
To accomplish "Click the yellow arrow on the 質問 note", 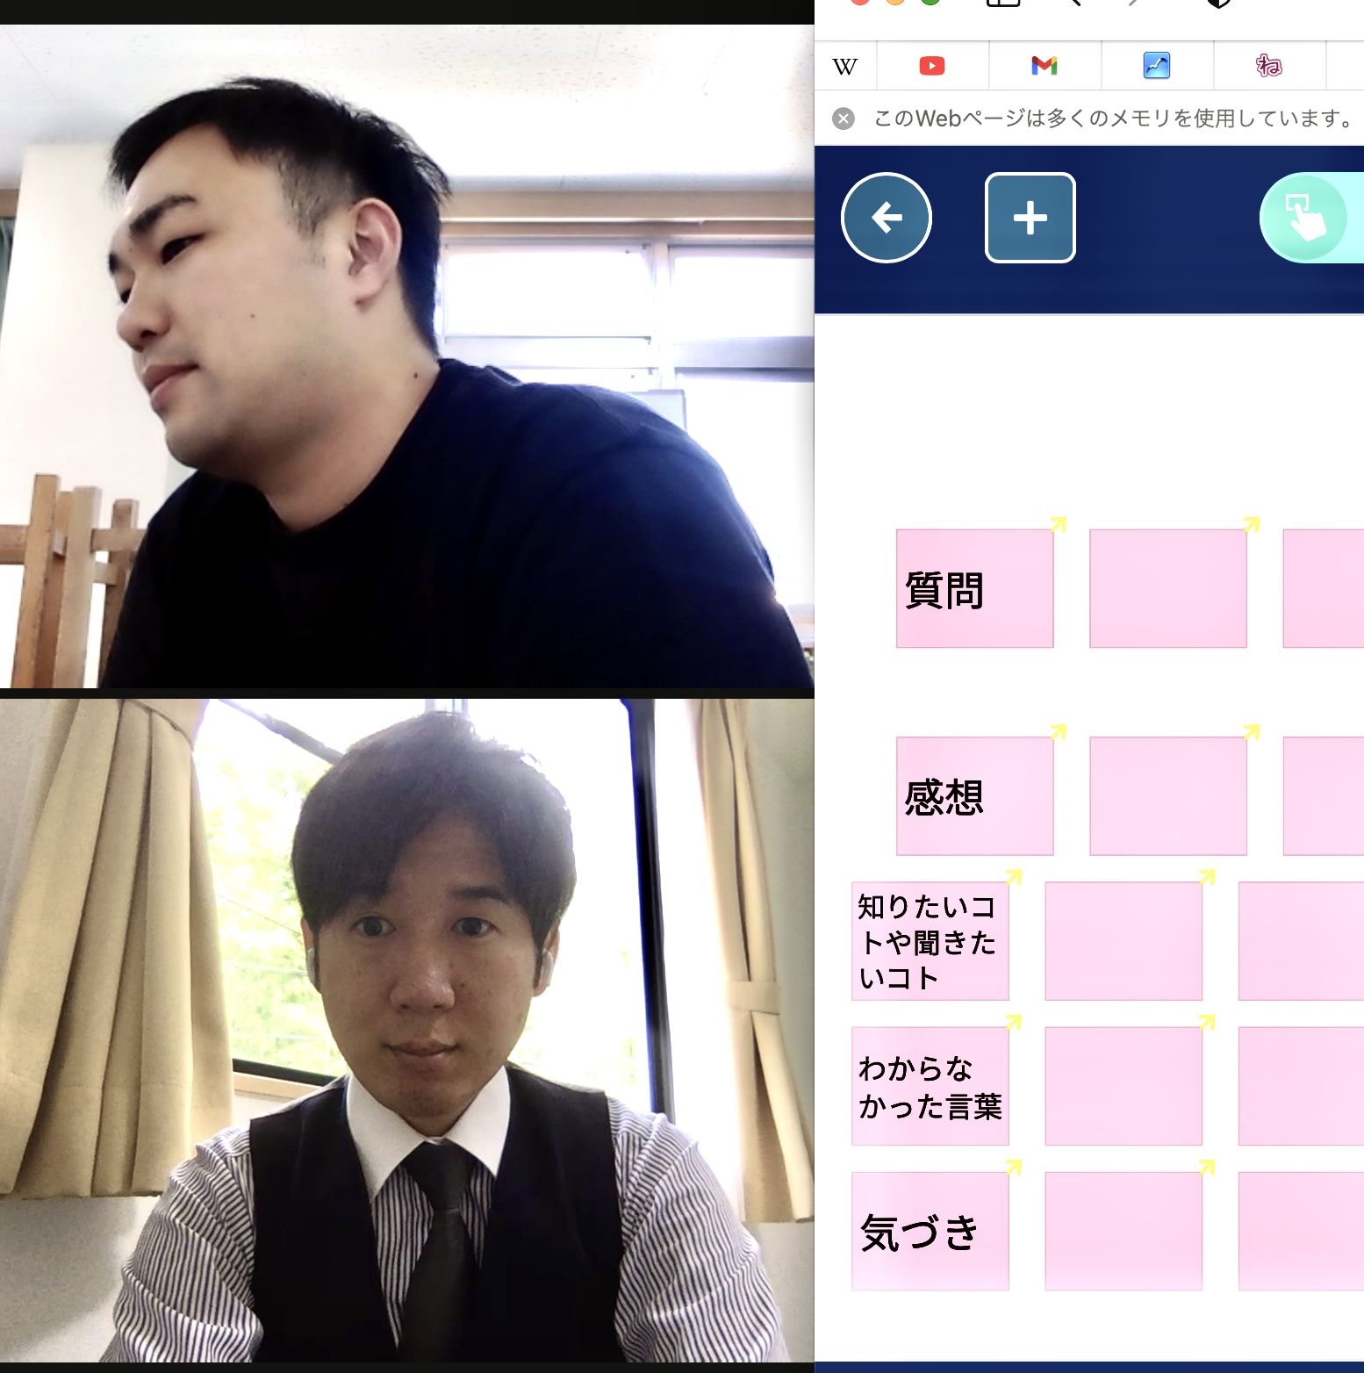I will point(1059,524).
